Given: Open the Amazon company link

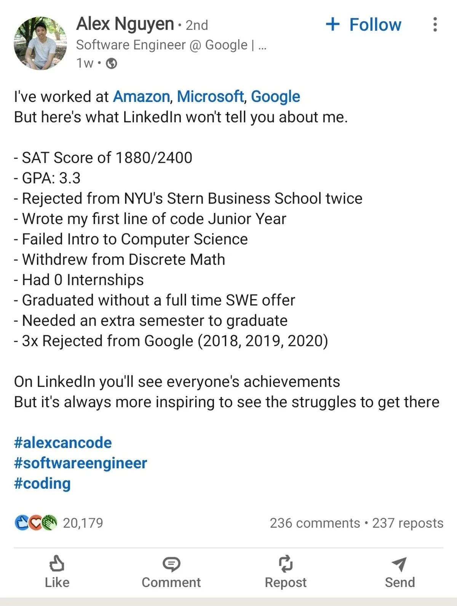Looking at the screenshot, I should pos(141,97).
